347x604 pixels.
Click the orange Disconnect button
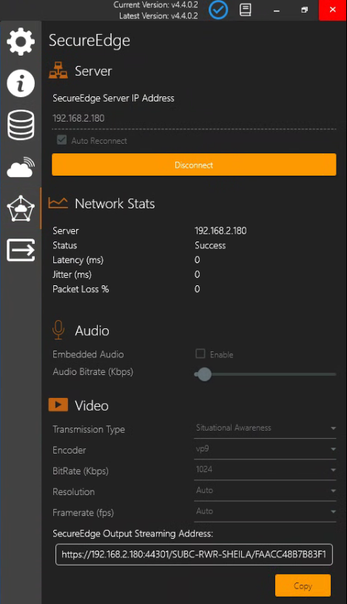[194, 165]
